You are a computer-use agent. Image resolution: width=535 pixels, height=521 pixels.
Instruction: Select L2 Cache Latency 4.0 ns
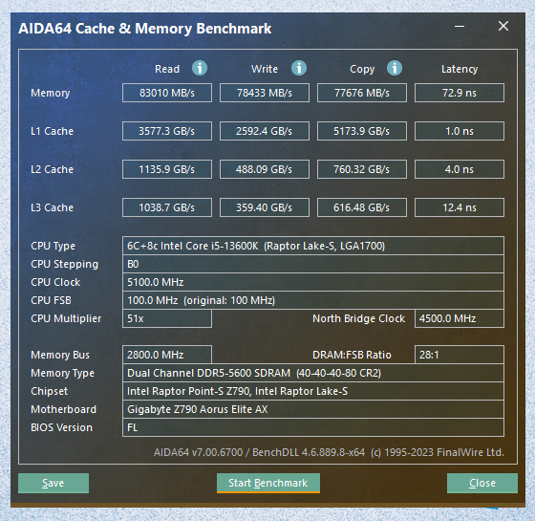point(460,169)
